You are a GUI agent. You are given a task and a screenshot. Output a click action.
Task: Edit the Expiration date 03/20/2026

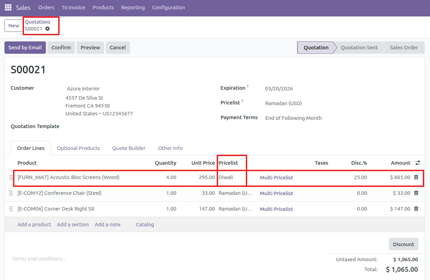(279, 89)
